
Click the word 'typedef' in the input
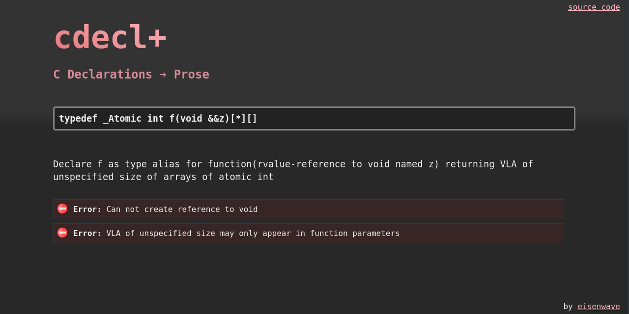78,118
